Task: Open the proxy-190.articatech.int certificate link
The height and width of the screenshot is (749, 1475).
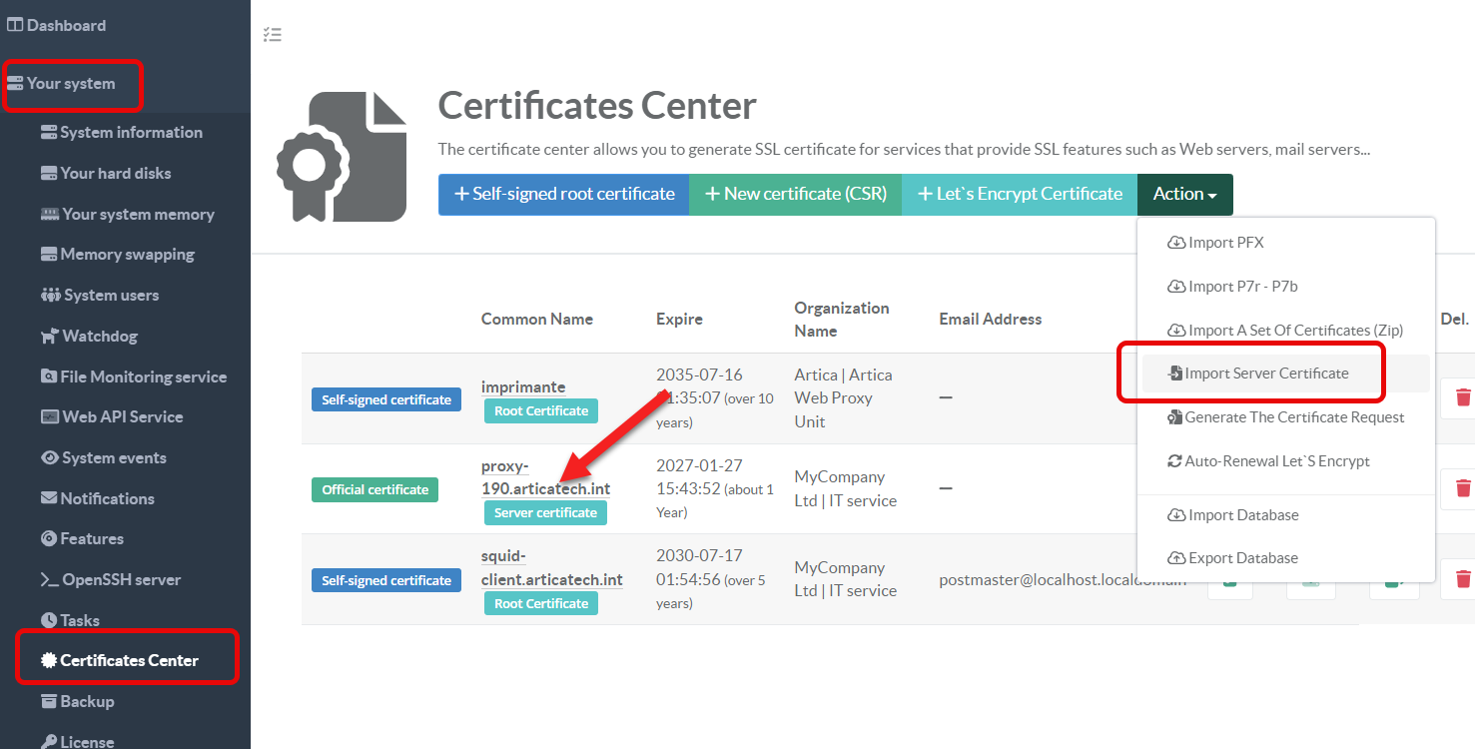Action: (545, 478)
